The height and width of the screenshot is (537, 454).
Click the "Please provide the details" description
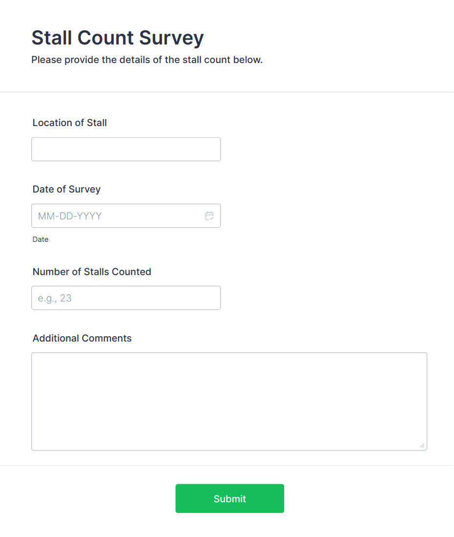pos(147,61)
